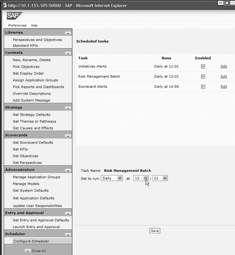This screenshot has height=255, width=235.
Task: Uncheck Enabled for Initiatives Alerts
Action: point(203,66)
